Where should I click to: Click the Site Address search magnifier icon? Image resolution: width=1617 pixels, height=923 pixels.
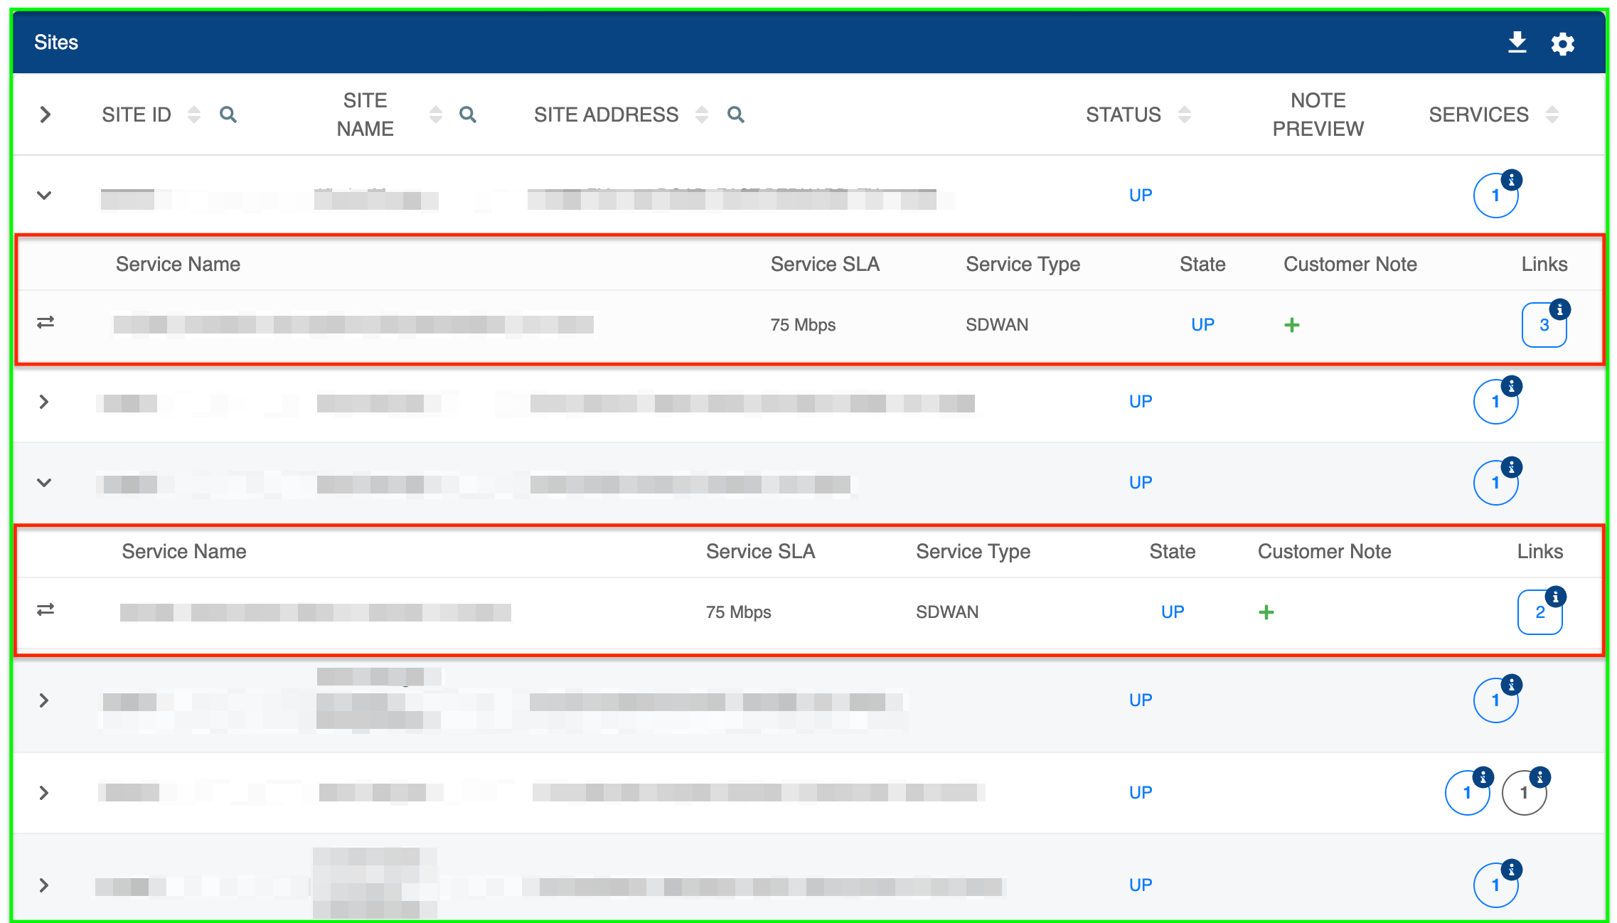pyautogui.click(x=735, y=114)
